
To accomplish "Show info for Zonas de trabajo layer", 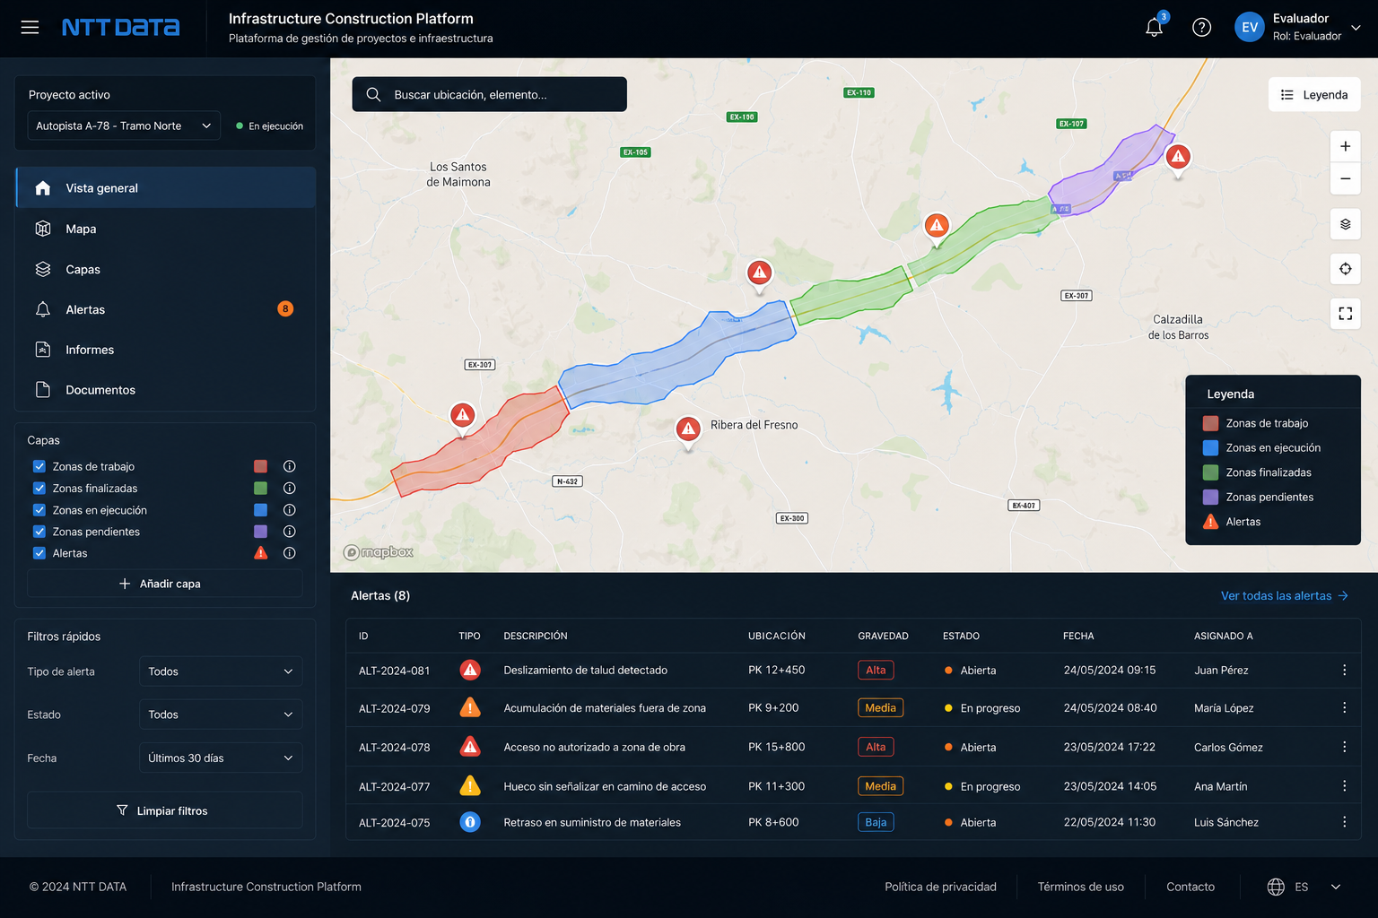I will click(289, 466).
